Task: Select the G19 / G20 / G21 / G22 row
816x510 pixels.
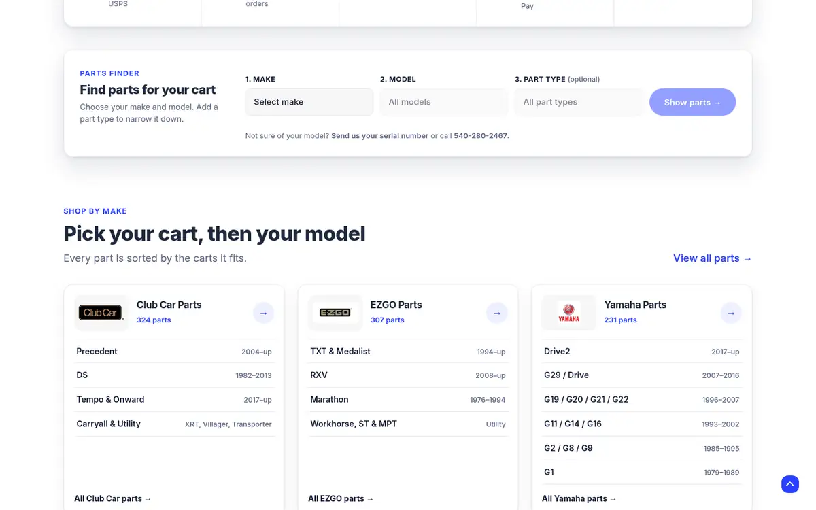Action: pyautogui.click(x=643, y=400)
